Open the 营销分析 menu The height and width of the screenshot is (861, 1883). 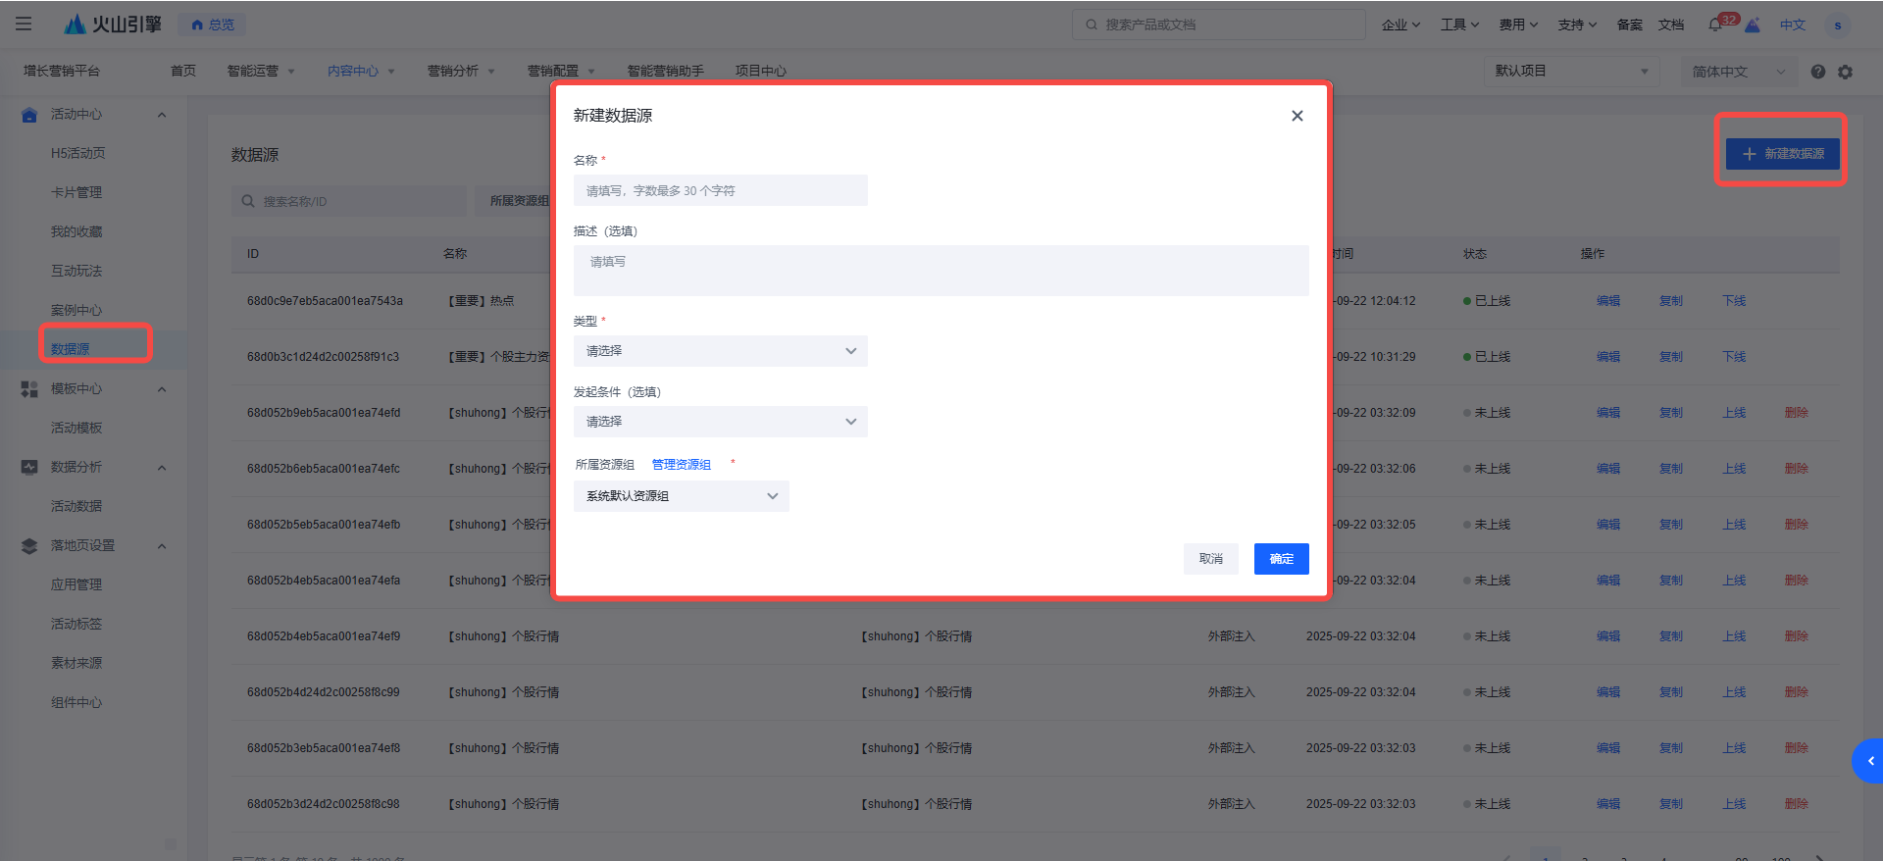tap(460, 71)
